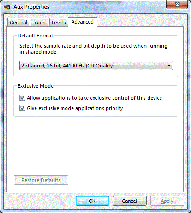Click the 'Select the sample rate' description text
The height and width of the screenshot is (213, 191).
[x=93, y=49]
